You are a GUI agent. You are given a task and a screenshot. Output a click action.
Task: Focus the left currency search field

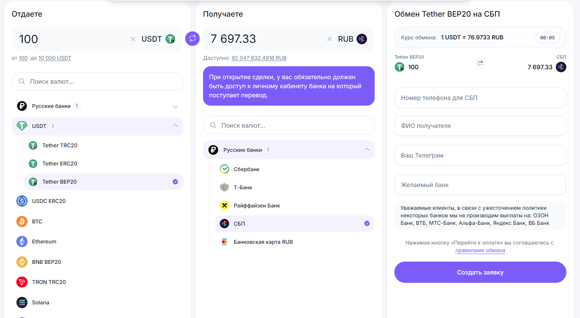point(97,81)
